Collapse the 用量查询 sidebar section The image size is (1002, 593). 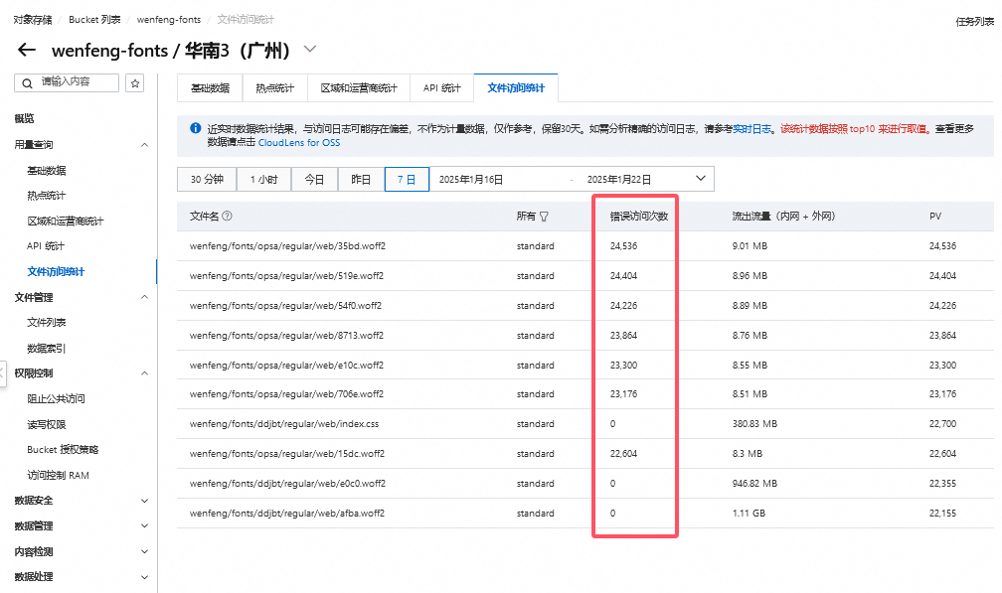pyautogui.click(x=144, y=145)
